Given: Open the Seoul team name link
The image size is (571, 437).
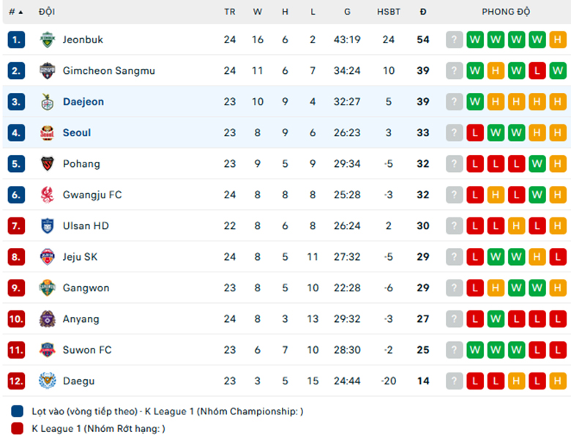Looking at the screenshot, I should pos(77,132).
